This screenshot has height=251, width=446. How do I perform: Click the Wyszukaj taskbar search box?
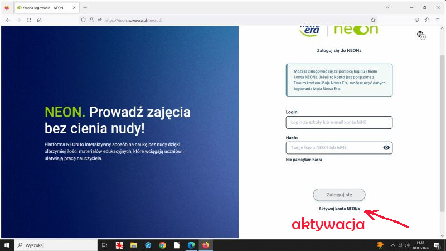point(55,245)
